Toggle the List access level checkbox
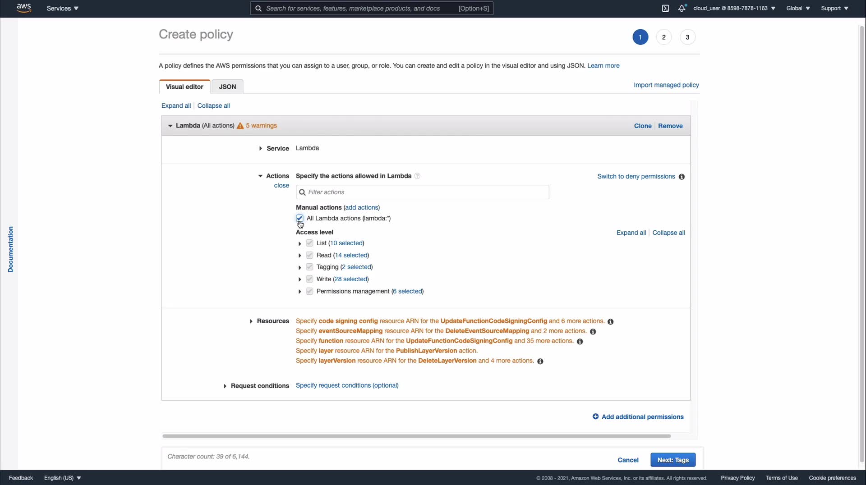This screenshot has height=485, width=866. [309, 243]
